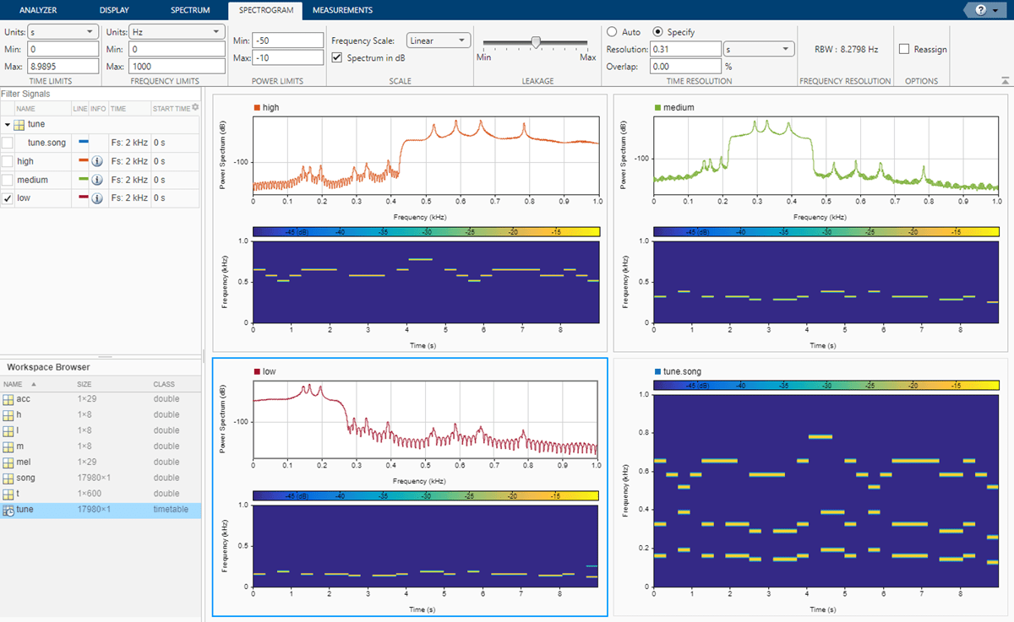Open the signal table settings gear

click(196, 107)
